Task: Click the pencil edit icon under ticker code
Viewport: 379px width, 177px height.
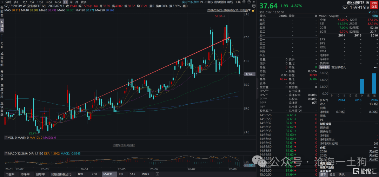Action: coord(370,12)
